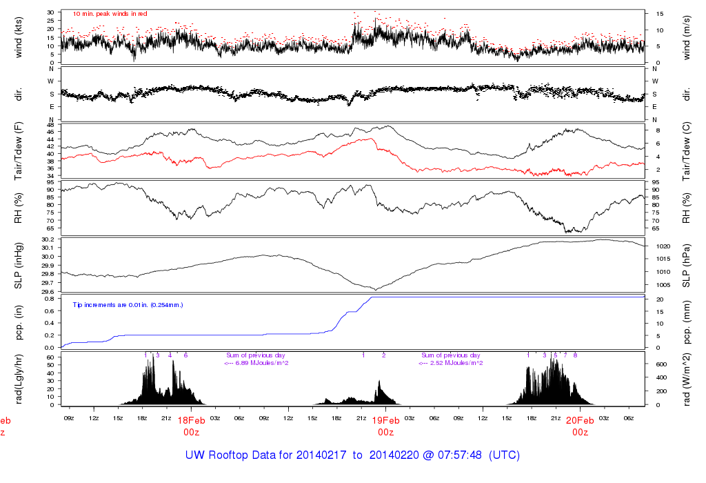
Task: Click the 'UW Rooftop Data for 20140217' chart title
Action: click(x=267, y=455)
